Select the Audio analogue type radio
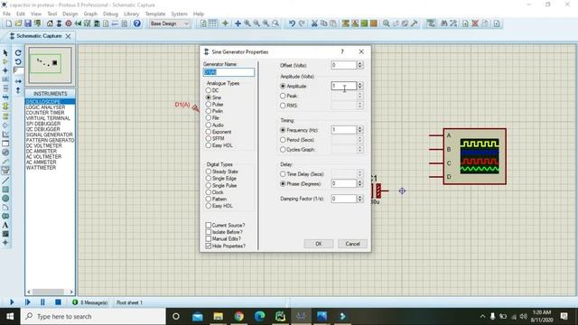This screenshot has height=325, width=578. pos(209,125)
